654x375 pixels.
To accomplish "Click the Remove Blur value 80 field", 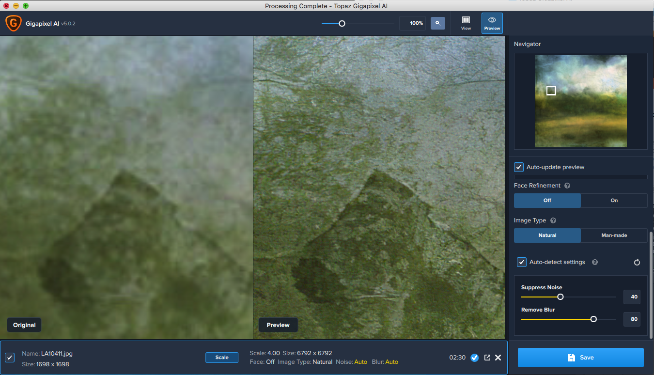I will [x=632, y=319].
